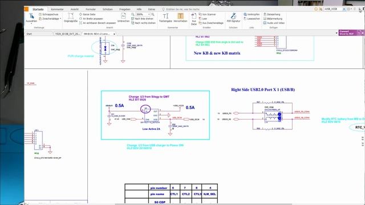Open the Hilfe ribbon tab
The height and width of the screenshot is (205, 365).
tap(139, 9)
